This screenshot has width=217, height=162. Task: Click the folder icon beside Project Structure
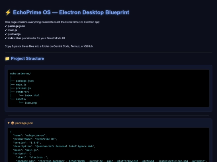(7, 58)
